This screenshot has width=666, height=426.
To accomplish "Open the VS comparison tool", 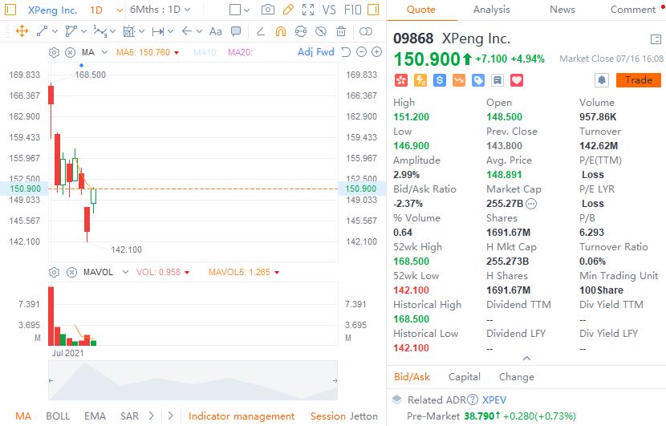I will [x=329, y=10].
